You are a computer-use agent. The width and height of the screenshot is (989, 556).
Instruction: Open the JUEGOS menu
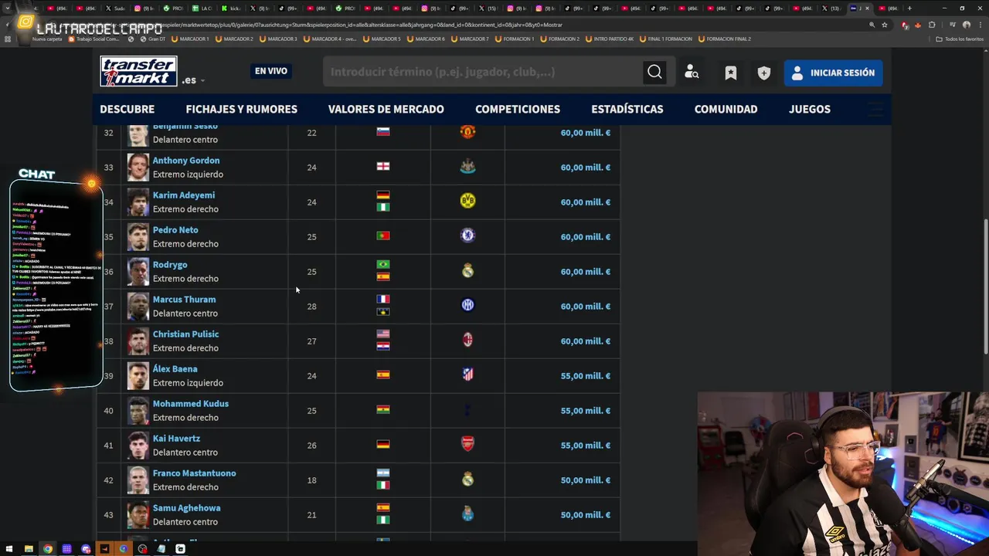pos(810,109)
